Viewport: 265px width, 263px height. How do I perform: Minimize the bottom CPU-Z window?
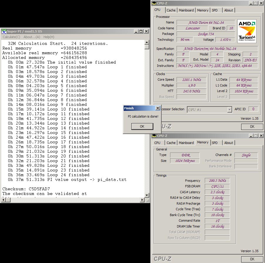pos(251,136)
